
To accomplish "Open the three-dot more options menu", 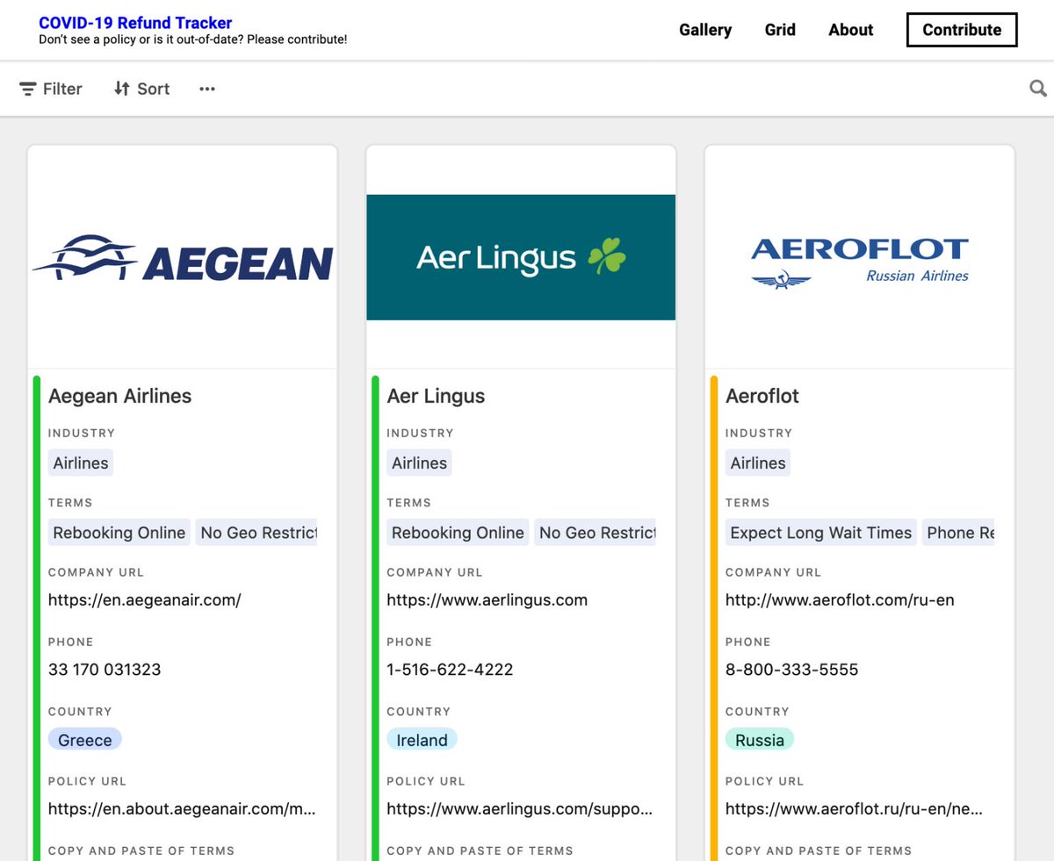I will pyautogui.click(x=207, y=89).
